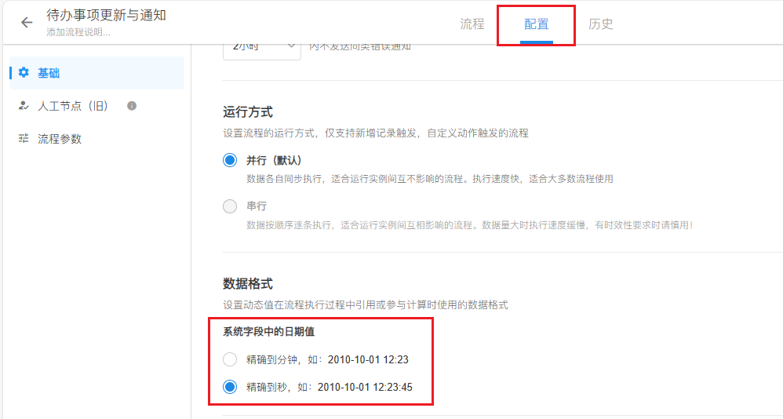783x419 pixels.
Task: Click the gear icon beside 基础
Action: [24, 73]
